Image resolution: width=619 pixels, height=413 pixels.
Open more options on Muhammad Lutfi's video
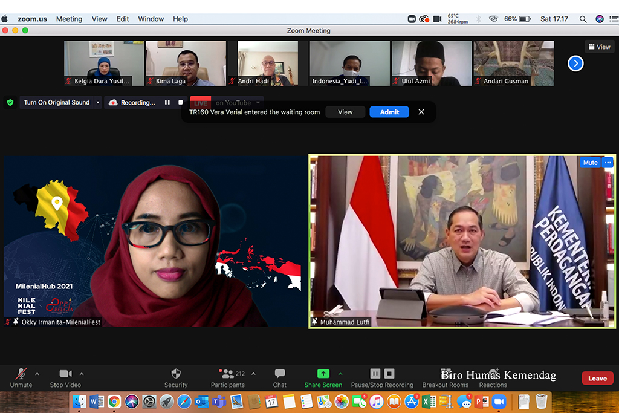point(608,163)
